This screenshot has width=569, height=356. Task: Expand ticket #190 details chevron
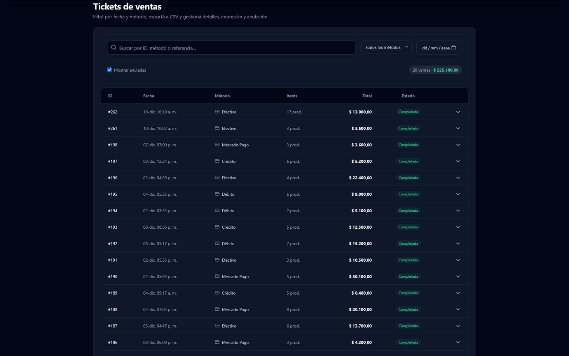(458, 277)
